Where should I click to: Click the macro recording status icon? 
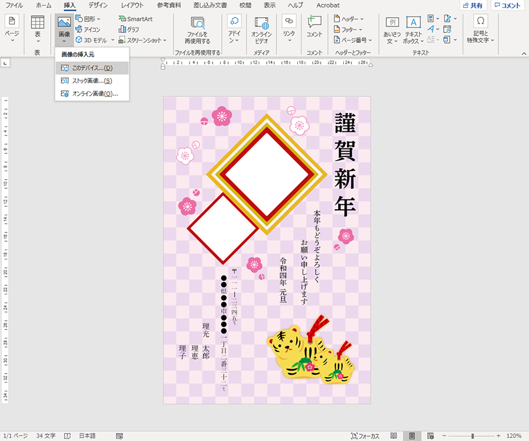(120, 436)
